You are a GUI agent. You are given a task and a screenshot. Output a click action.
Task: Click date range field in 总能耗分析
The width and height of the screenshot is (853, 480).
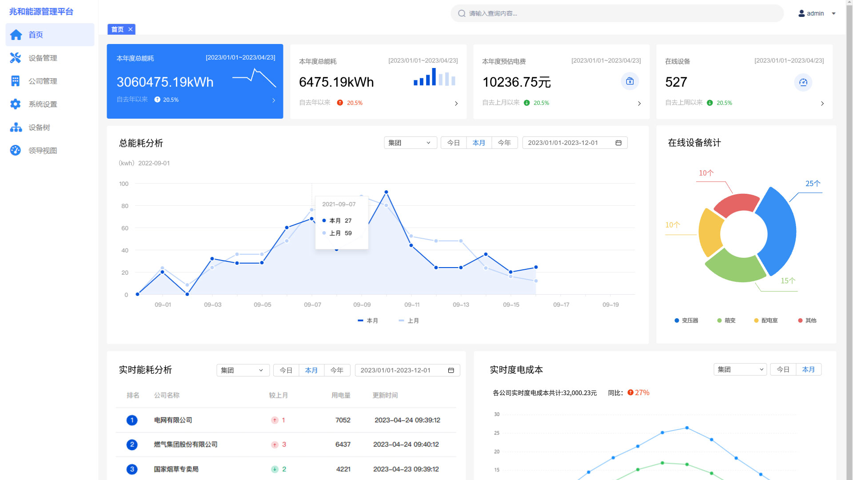pyautogui.click(x=575, y=143)
